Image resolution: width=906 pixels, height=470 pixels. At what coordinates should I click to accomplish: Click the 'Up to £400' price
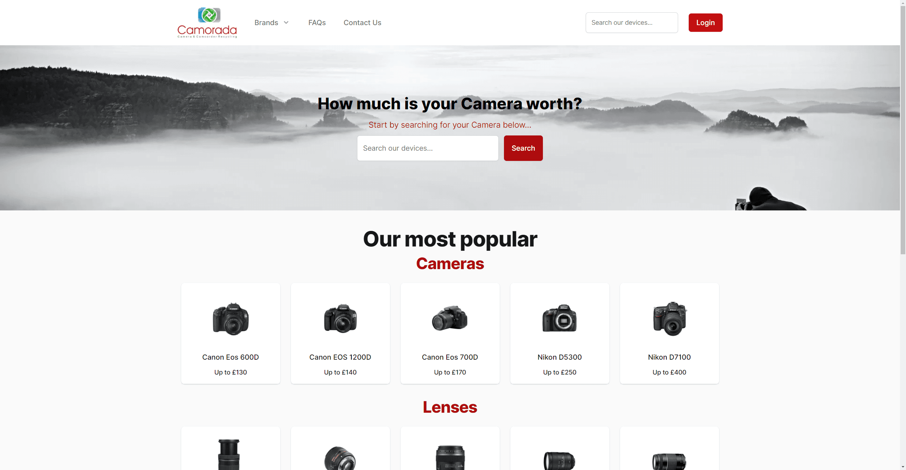tap(669, 372)
